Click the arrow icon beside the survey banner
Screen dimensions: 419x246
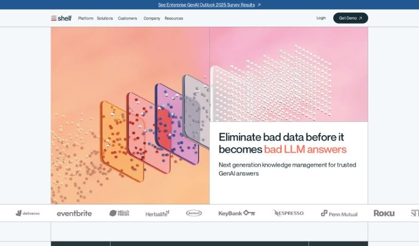(x=259, y=5)
